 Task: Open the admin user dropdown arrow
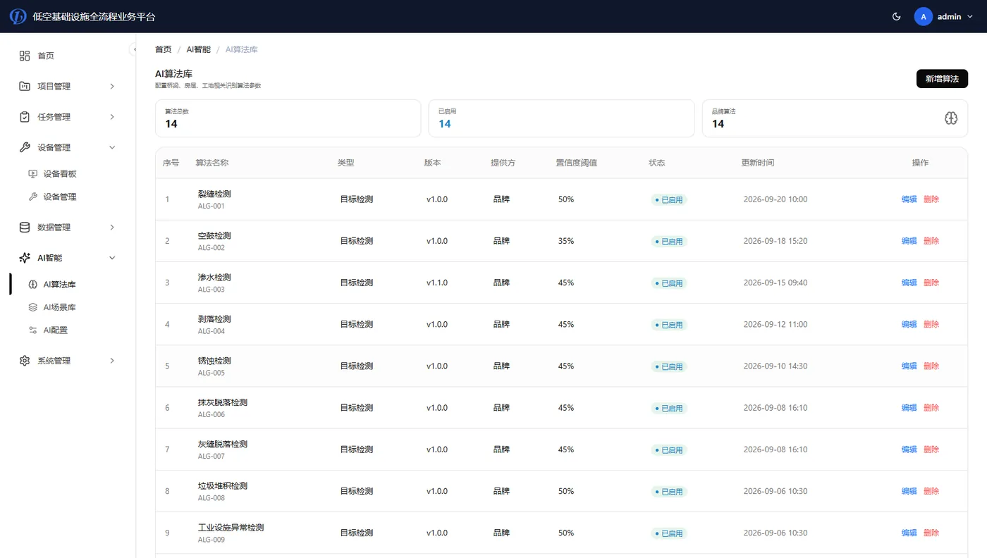(970, 16)
